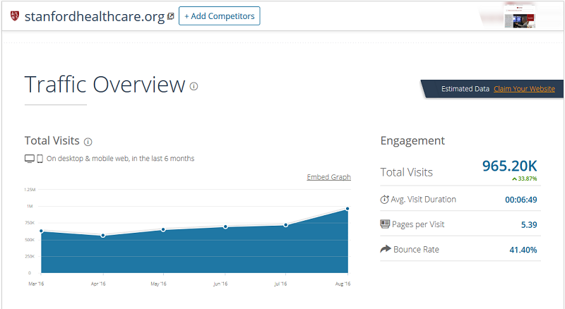Click the Estimated Data label
The width and height of the screenshot is (565, 309).
coord(465,89)
